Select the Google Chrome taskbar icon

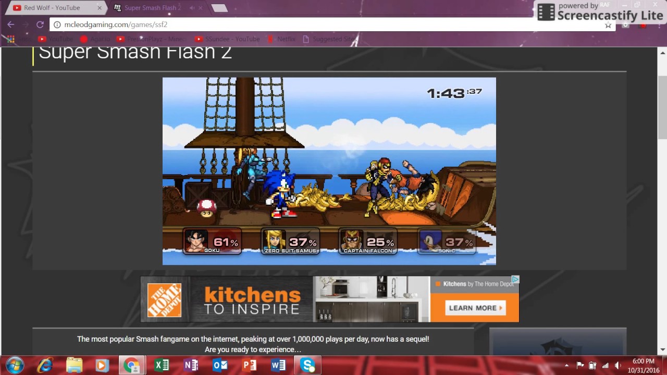pyautogui.click(x=131, y=365)
